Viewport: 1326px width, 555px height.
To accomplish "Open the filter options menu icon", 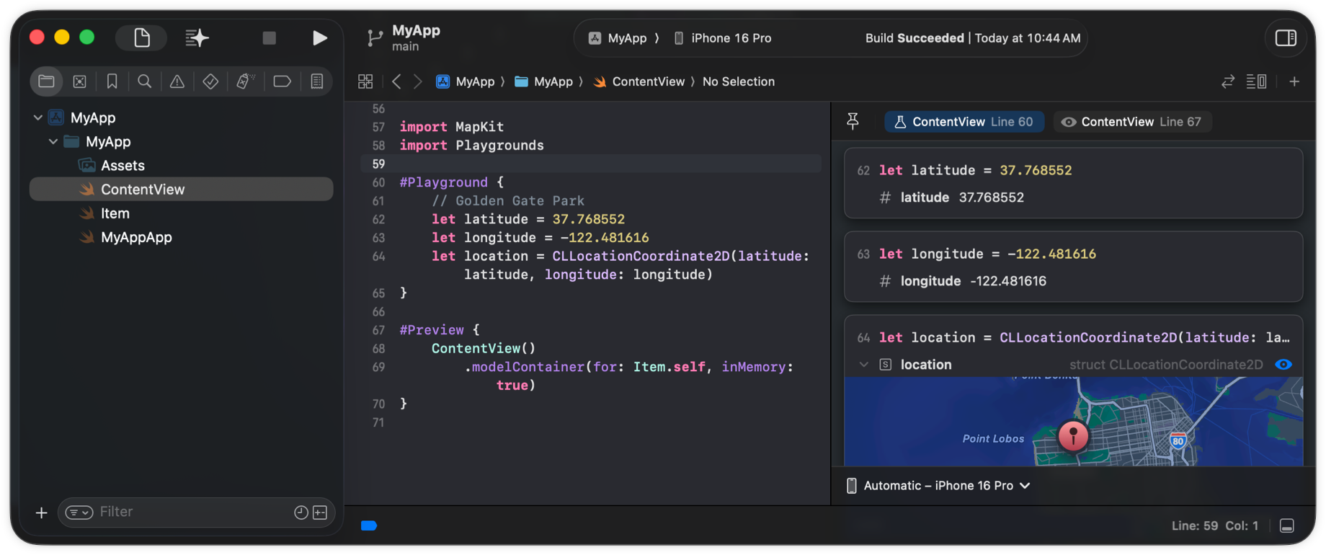I will click(x=79, y=512).
